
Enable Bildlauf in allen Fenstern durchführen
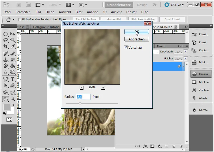click(x=20, y=19)
